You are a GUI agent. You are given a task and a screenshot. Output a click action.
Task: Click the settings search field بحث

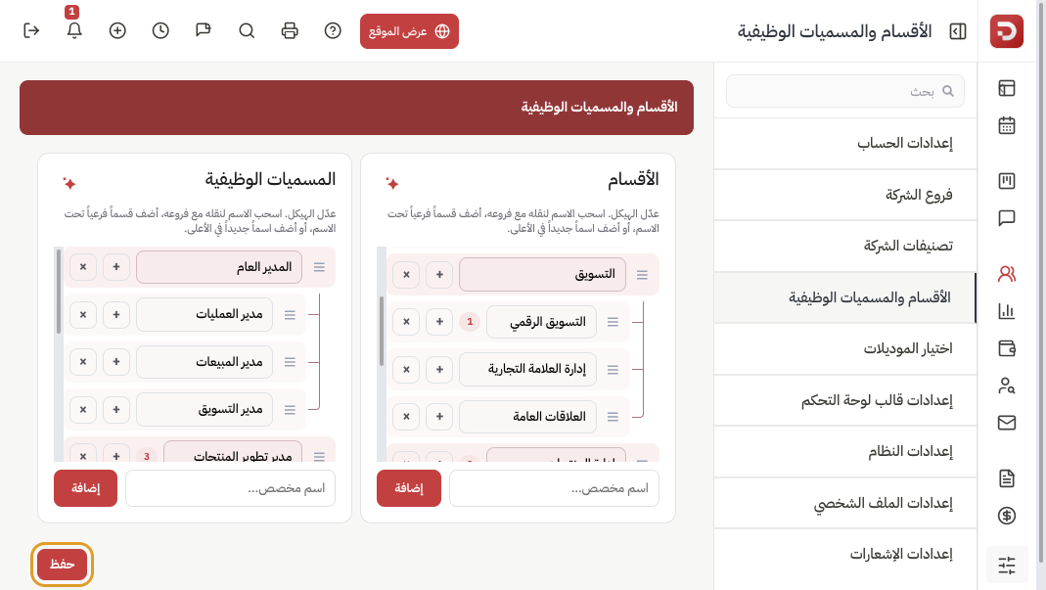[x=845, y=91]
